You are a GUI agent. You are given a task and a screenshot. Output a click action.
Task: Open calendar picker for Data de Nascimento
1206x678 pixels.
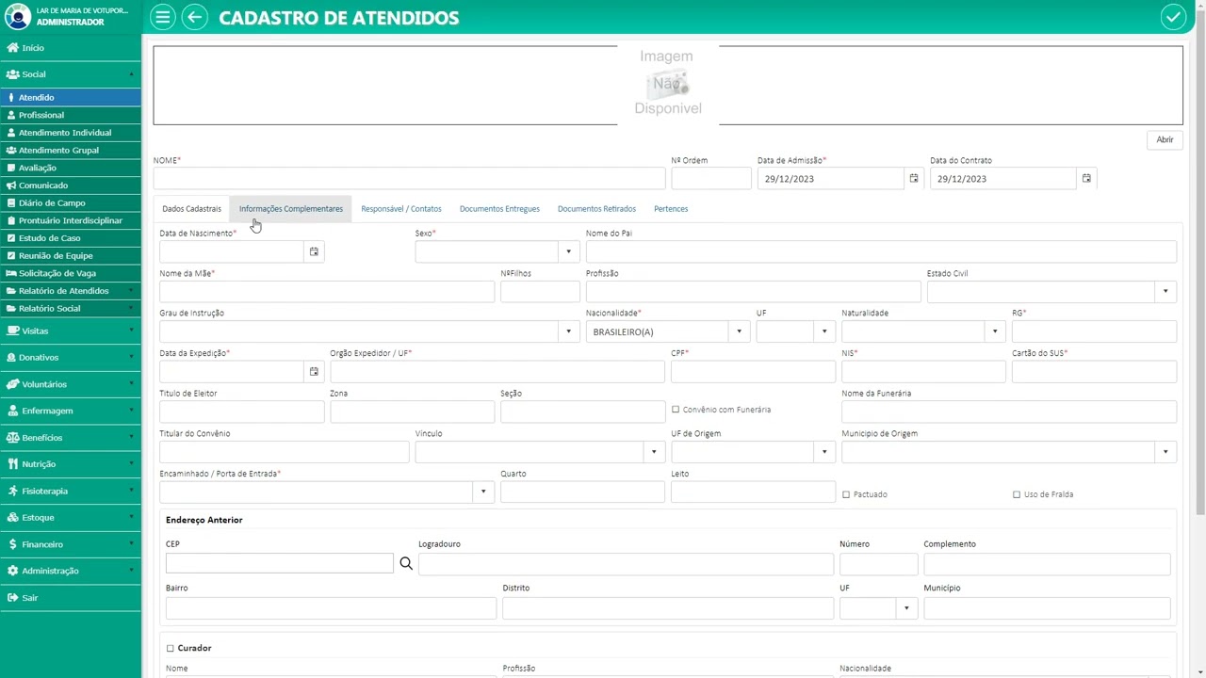[x=314, y=251]
